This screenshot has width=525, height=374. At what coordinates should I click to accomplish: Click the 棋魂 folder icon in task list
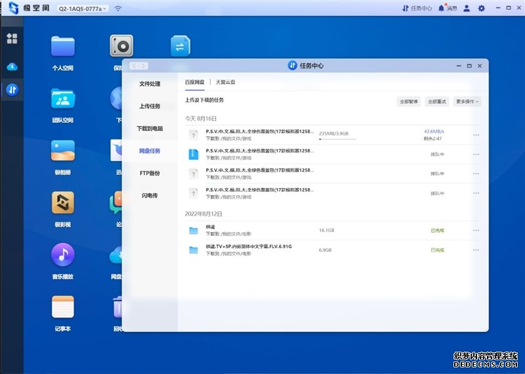click(x=194, y=231)
